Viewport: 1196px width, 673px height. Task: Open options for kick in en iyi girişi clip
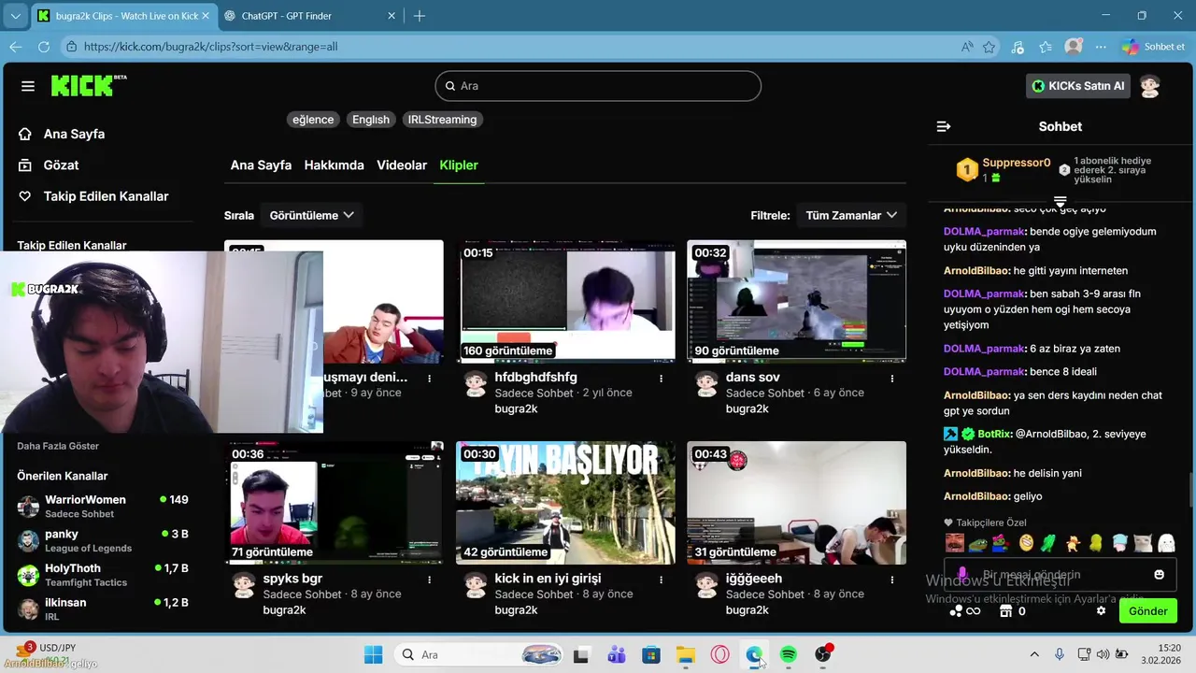pos(661,580)
